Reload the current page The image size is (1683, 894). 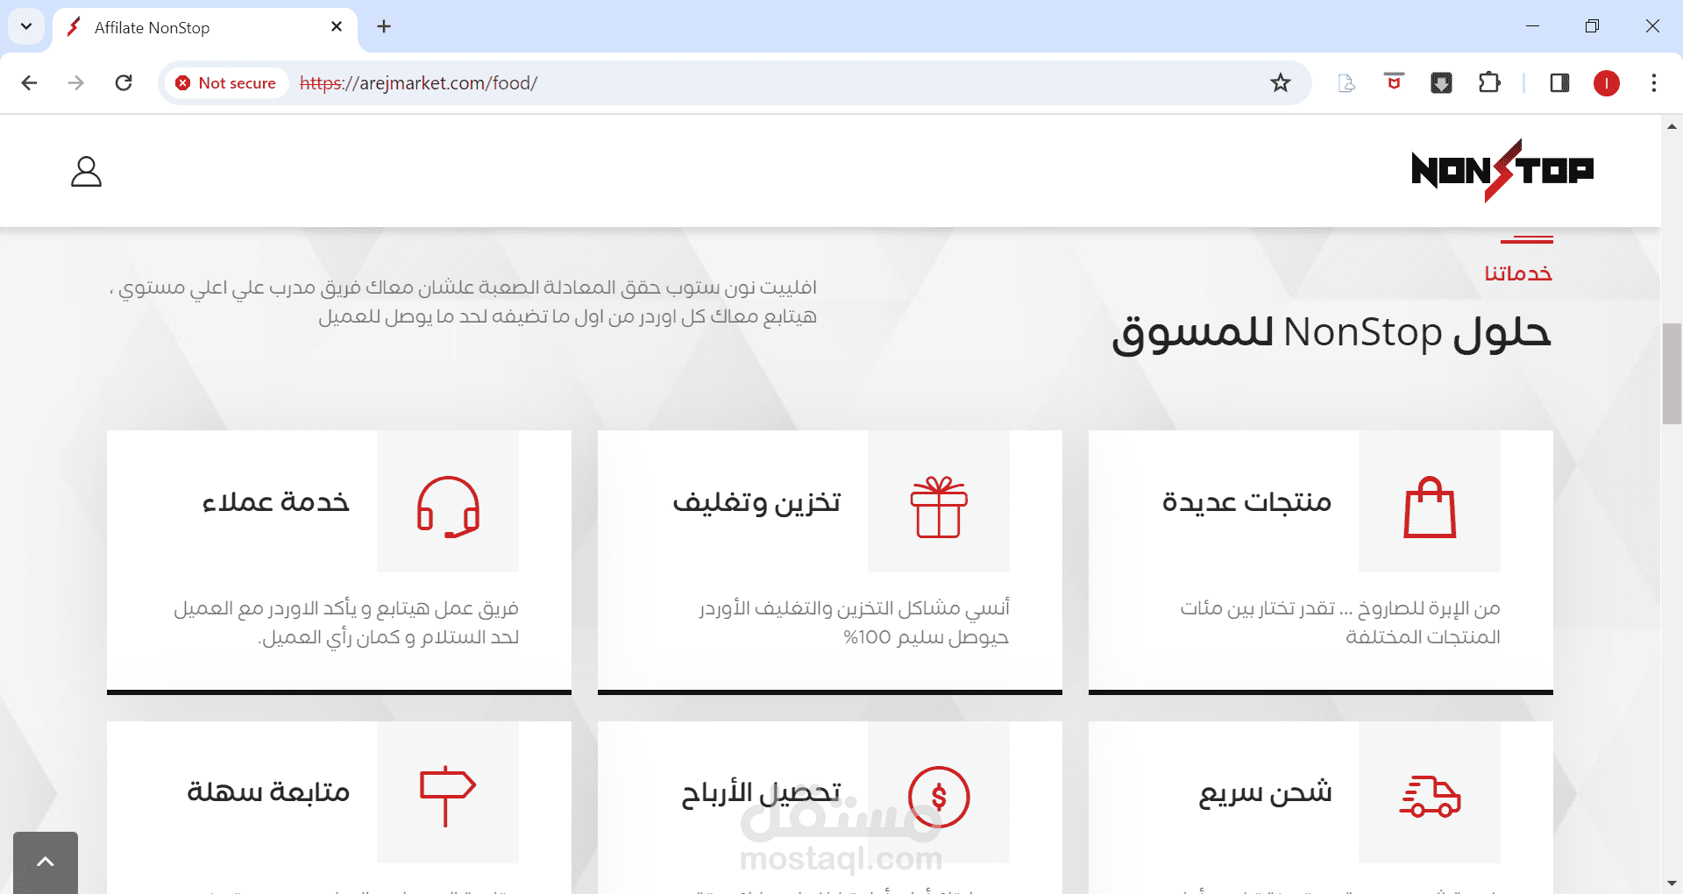(124, 82)
